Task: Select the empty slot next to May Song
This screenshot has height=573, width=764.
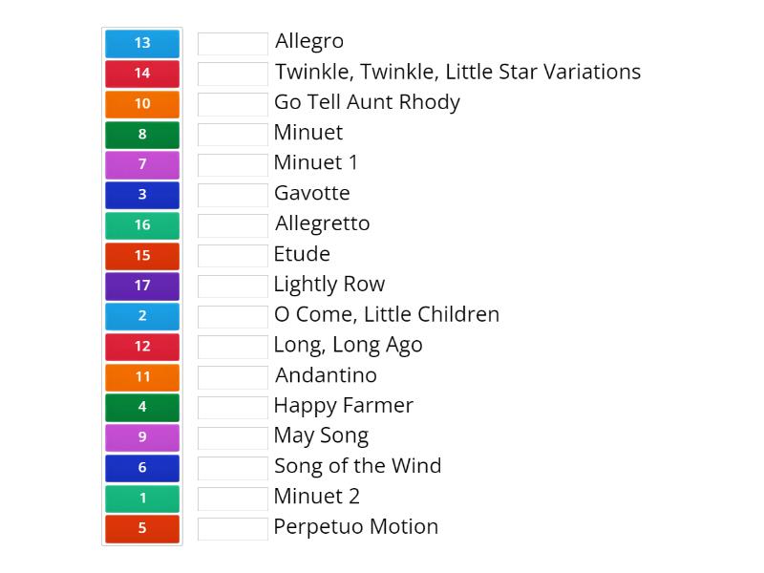Action: point(233,437)
